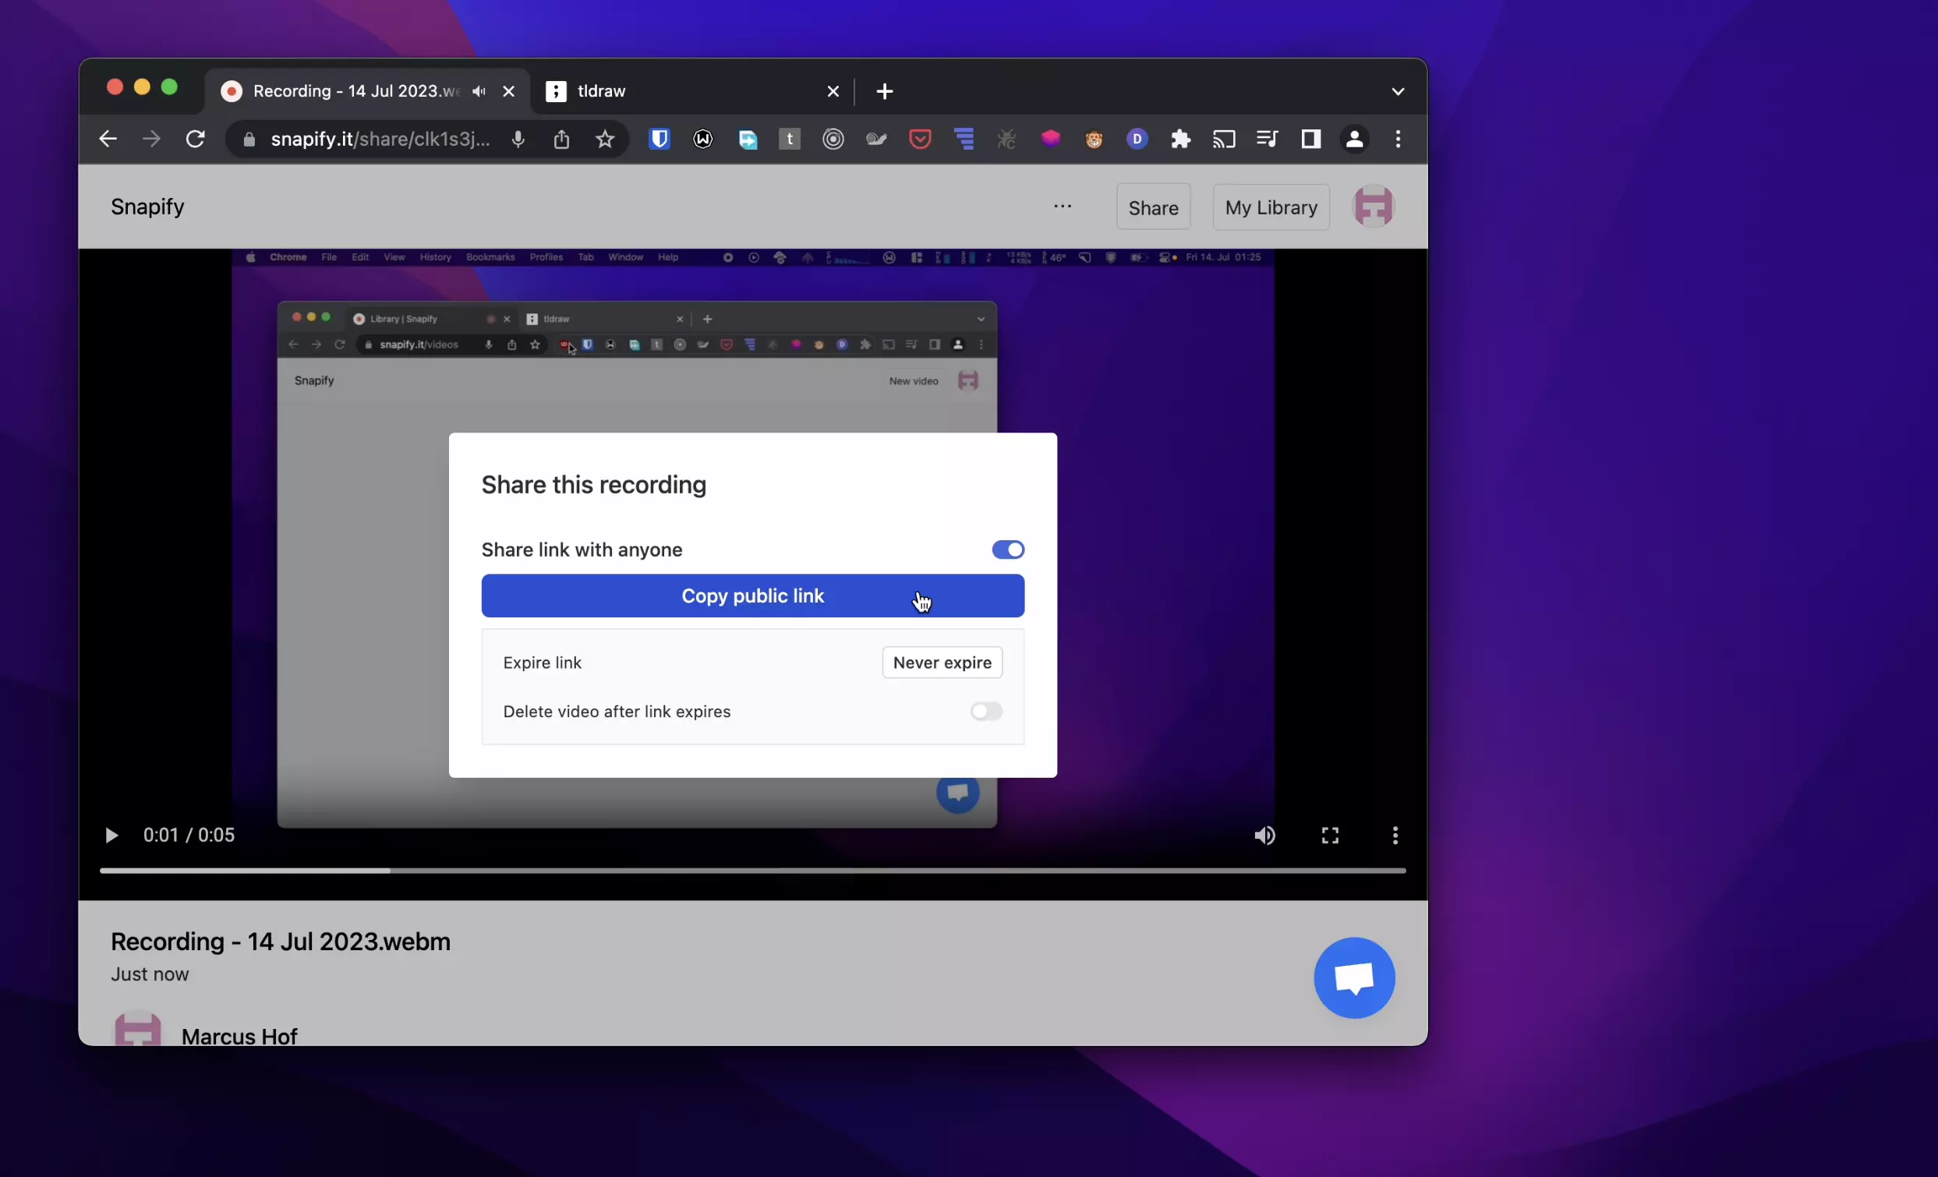This screenshot has width=1938, height=1177.
Task: Click the circular target extension icon
Action: click(833, 140)
